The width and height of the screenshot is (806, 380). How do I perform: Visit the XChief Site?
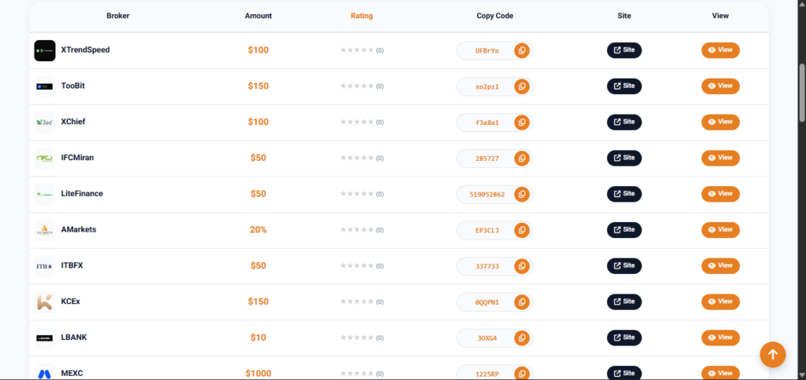click(624, 122)
